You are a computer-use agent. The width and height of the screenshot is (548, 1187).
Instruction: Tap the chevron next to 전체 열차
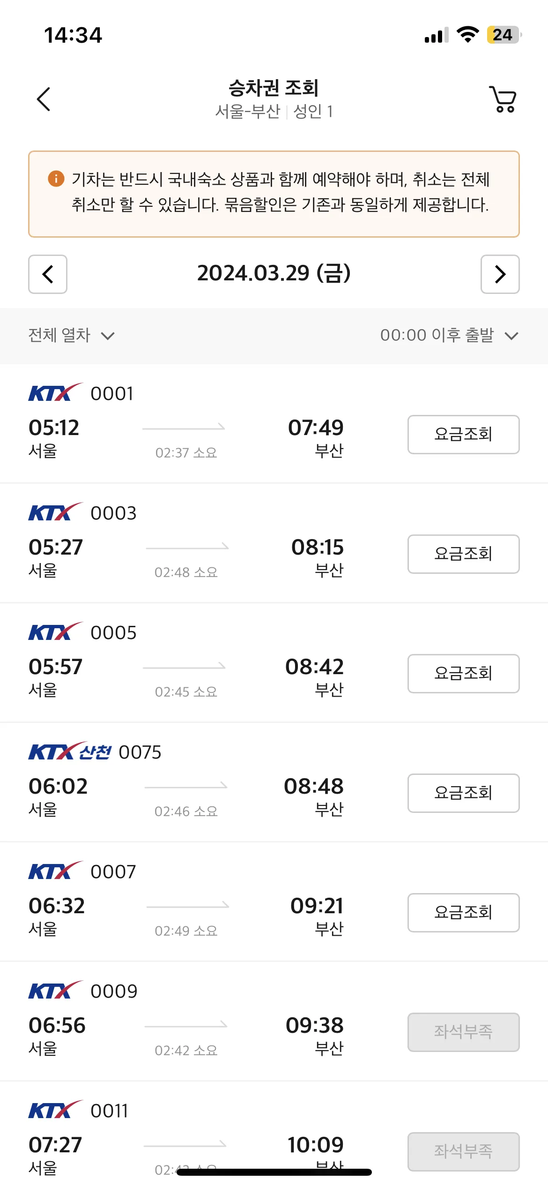pos(108,336)
